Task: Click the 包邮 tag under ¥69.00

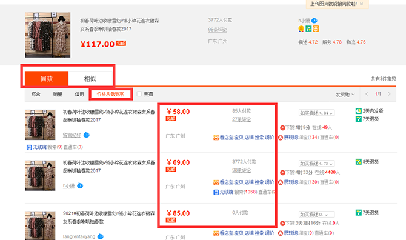Action: pyautogui.click(x=171, y=169)
